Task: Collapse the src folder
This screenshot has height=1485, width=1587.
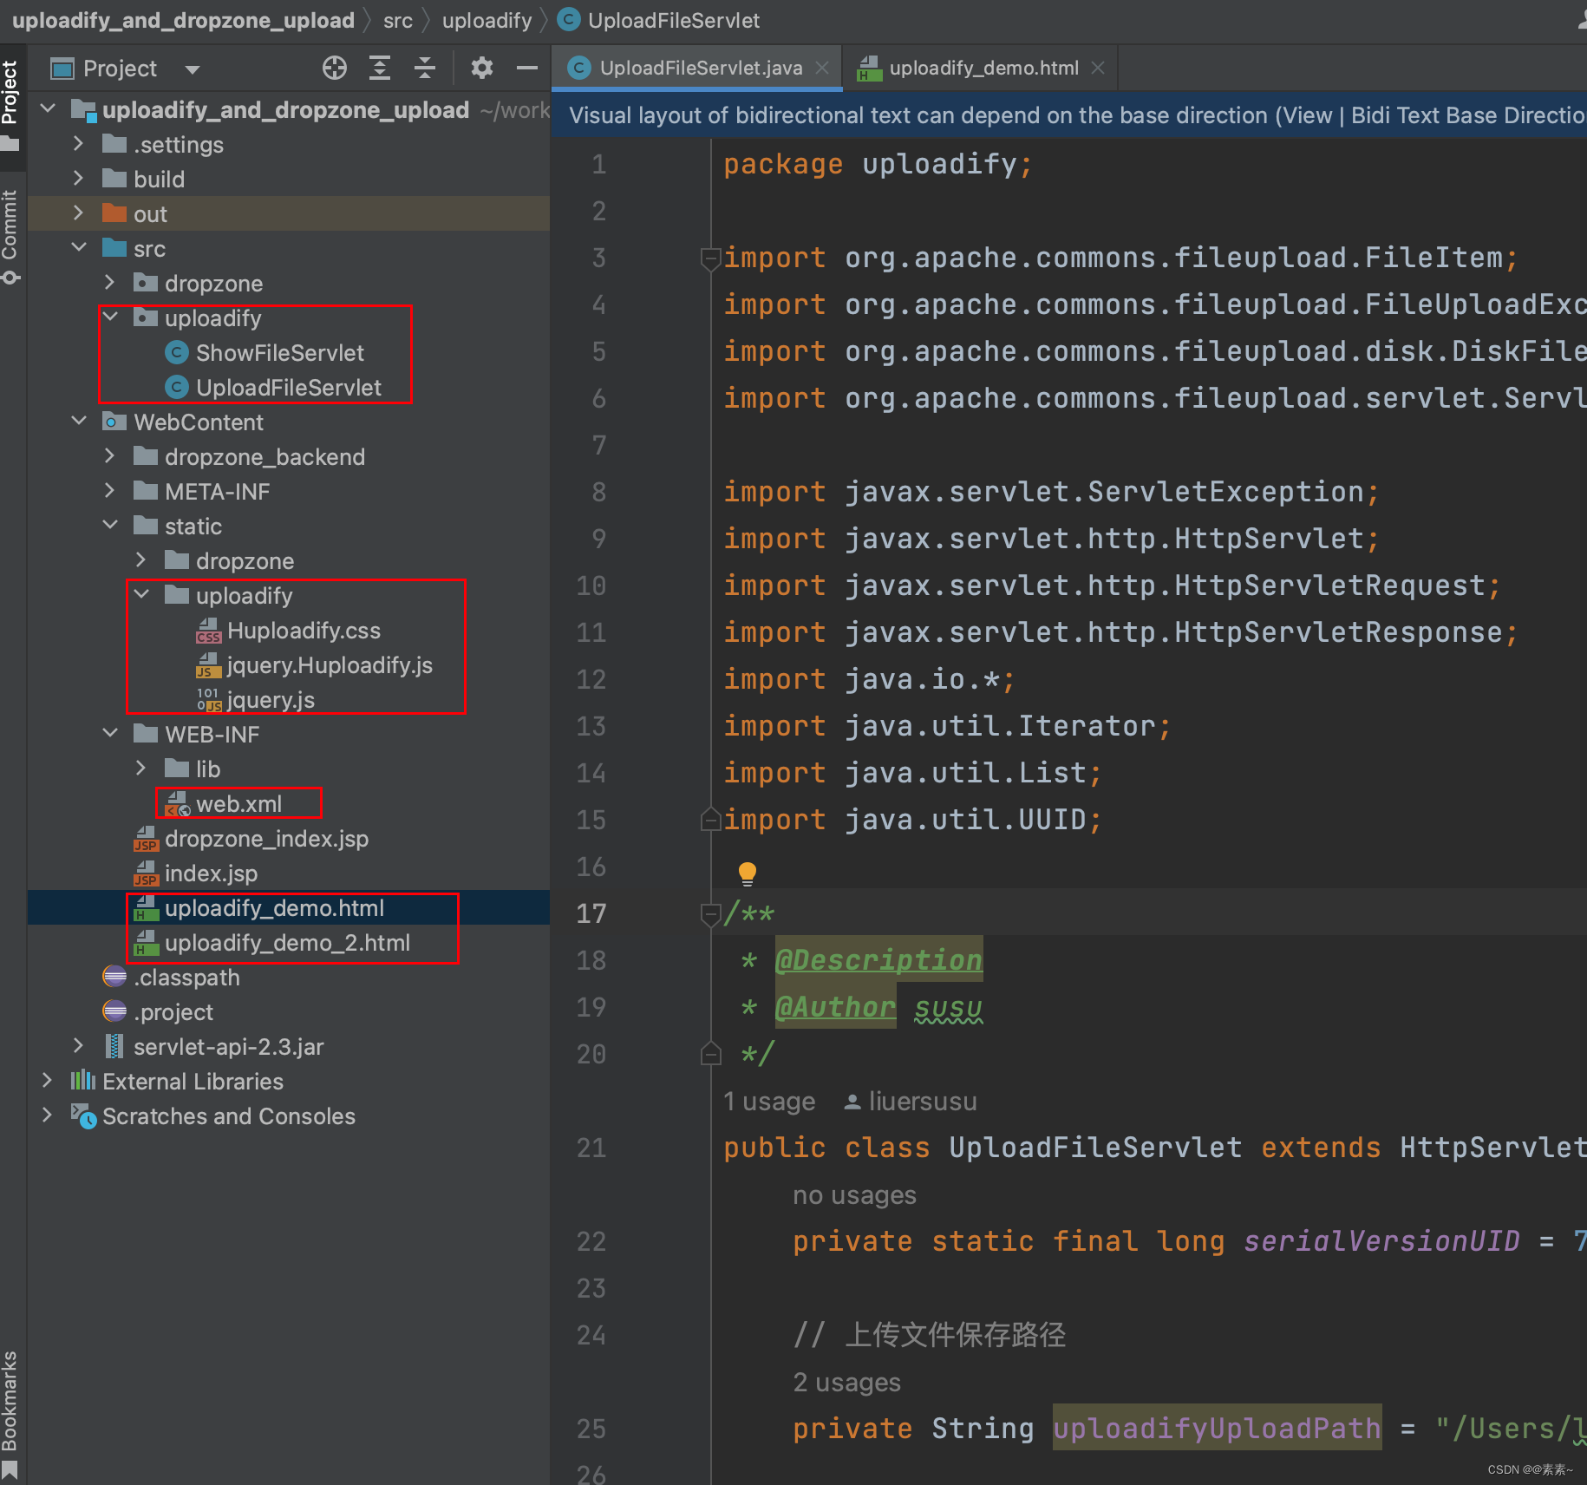Action: click(78, 248)
